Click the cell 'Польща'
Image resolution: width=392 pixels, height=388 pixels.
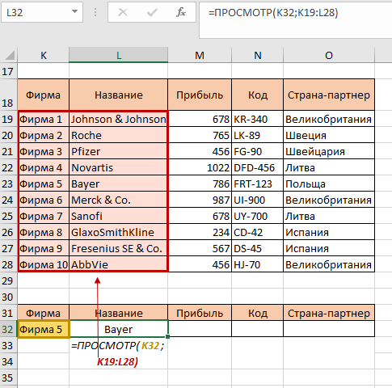pos(329,183)
